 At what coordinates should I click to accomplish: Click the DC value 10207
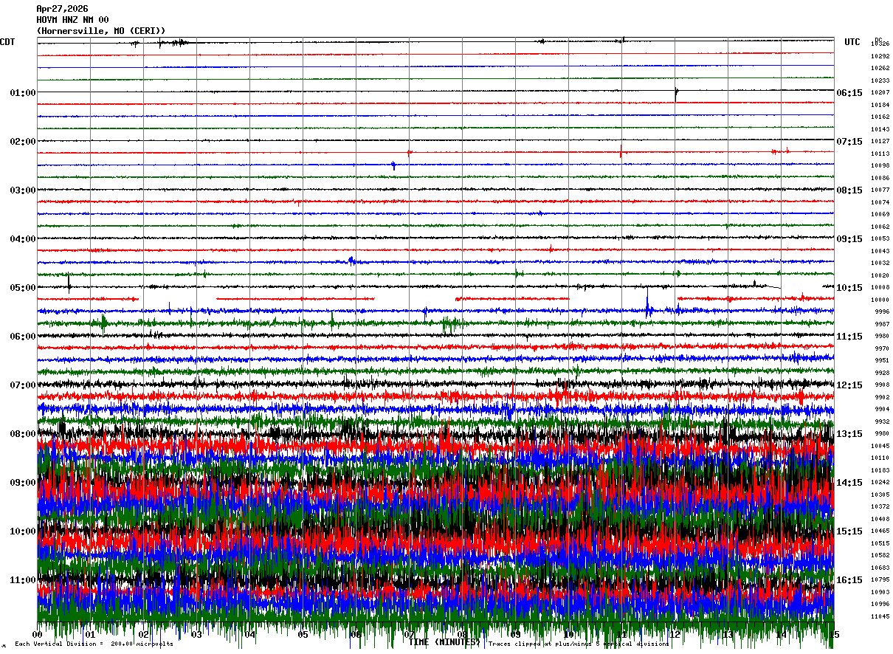click(880, 93)
